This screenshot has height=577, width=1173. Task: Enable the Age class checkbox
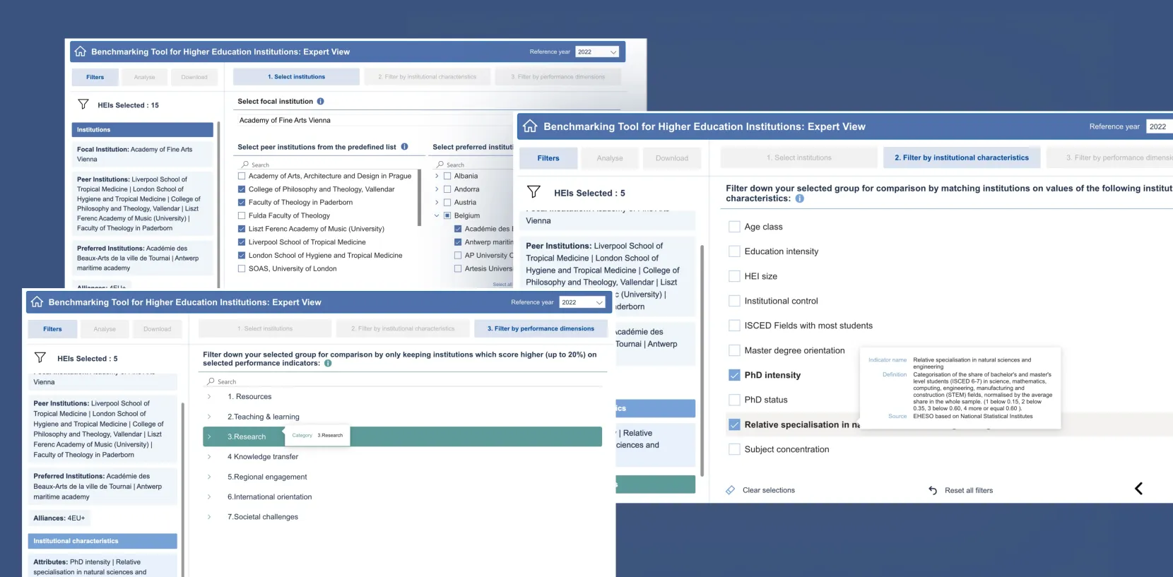click(x=734, y=227)
